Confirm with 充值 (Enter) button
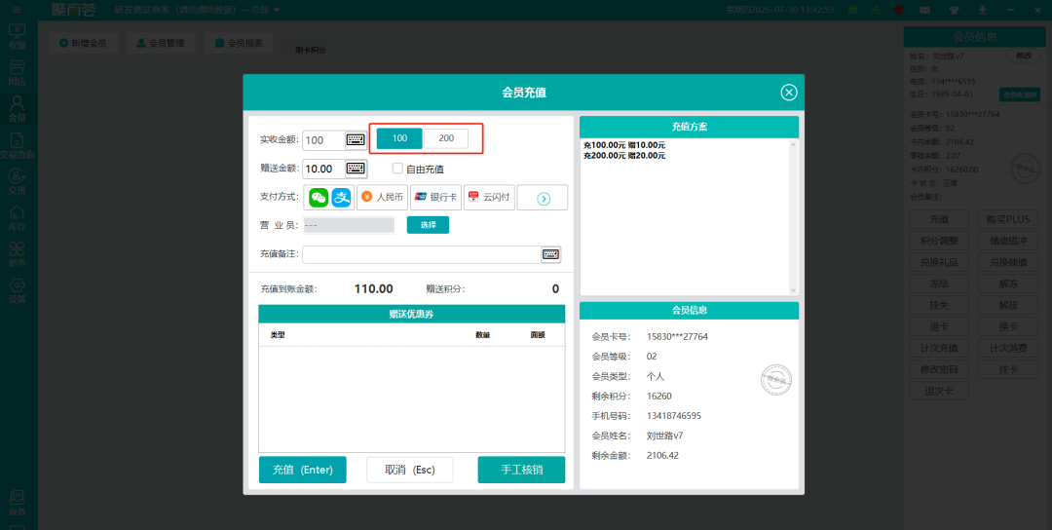 pos(303,470)
